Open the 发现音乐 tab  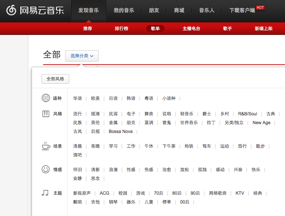coord(88,10)
